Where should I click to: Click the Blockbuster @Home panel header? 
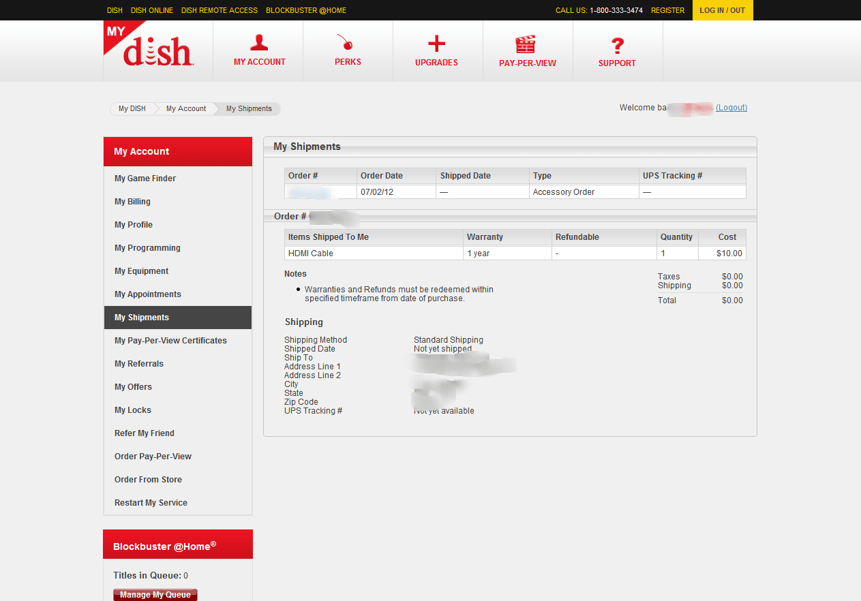click(x=178, y=544)
